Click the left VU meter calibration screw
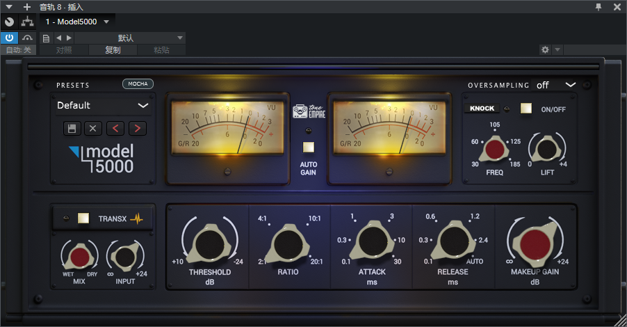 pyautogui.click(x=227, y=172)
